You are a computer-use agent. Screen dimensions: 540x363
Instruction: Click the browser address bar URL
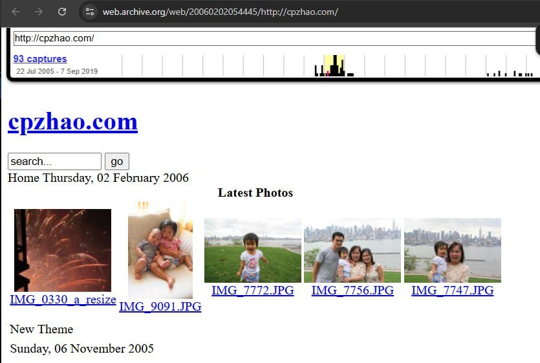tap(221, 12)
